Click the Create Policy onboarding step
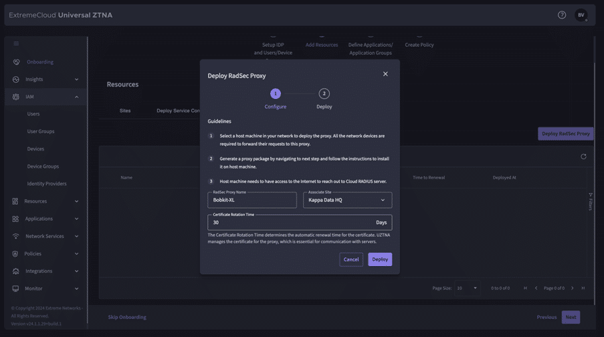 pos(419,45)
